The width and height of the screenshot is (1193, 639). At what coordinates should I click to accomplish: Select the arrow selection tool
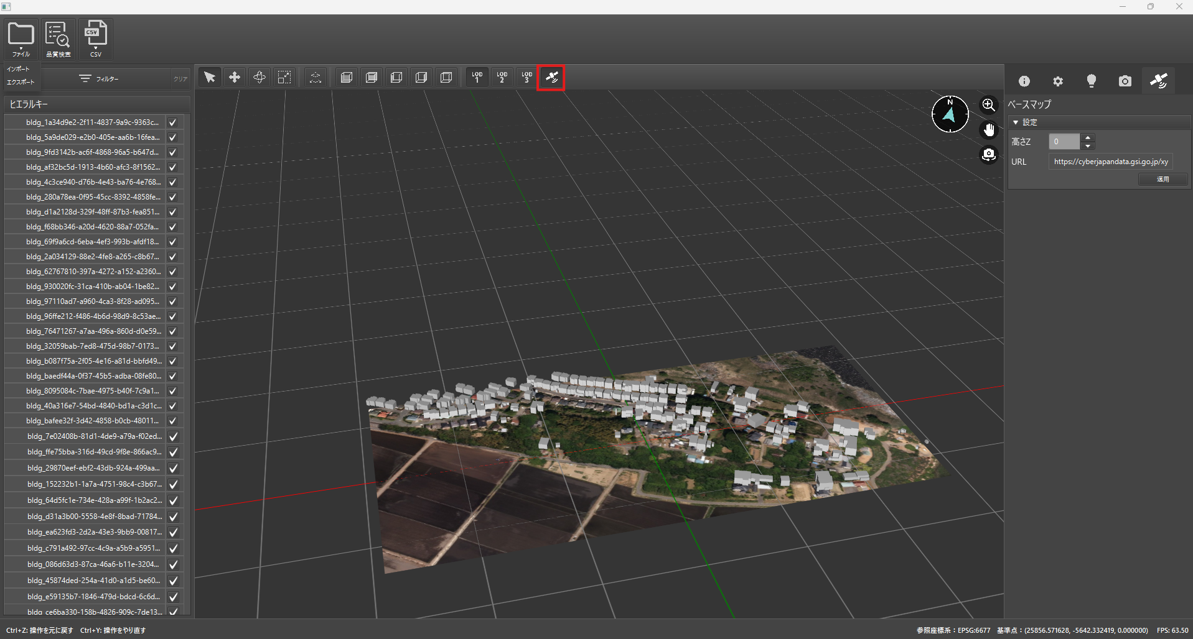(x=210, y=78)
